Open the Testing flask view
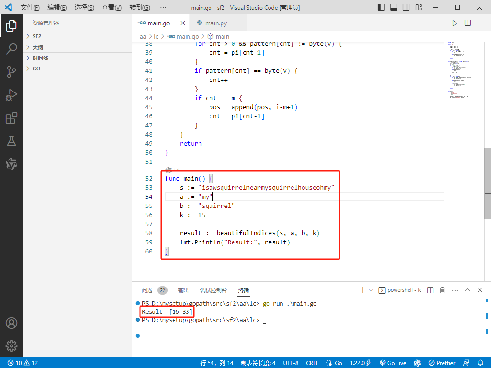Screen dimensions: 491x368 (12, 141)
